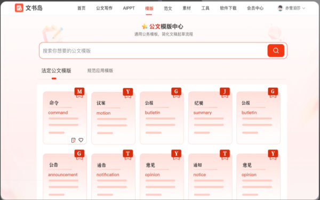Go to 首页 in the navigation bar
This screenshot has width=320, height=200.
click(x=82, y=8)
